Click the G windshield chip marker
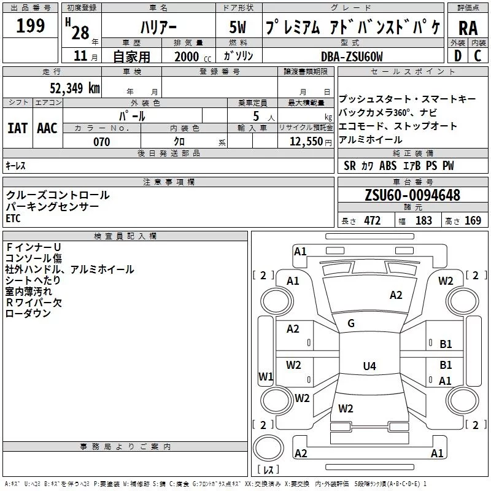Image resolution: width=491 pixels, height=491 pixels. click(x=351, y=323)
